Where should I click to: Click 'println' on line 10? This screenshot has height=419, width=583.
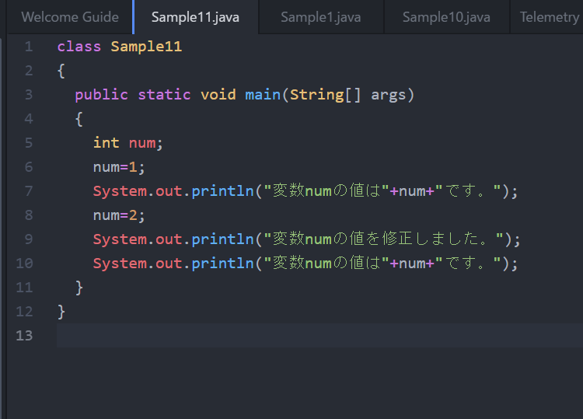point(222,264)
